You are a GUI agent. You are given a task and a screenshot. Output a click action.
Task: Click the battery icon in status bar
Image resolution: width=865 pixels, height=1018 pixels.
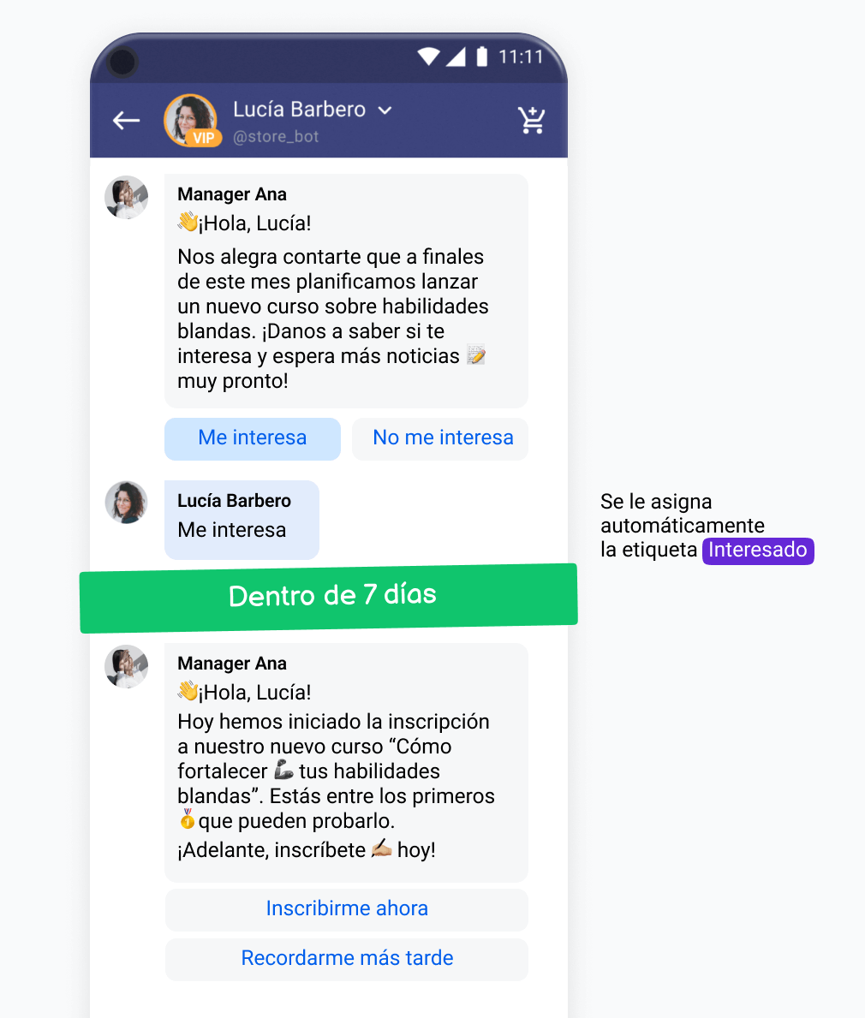pos(482,57)
